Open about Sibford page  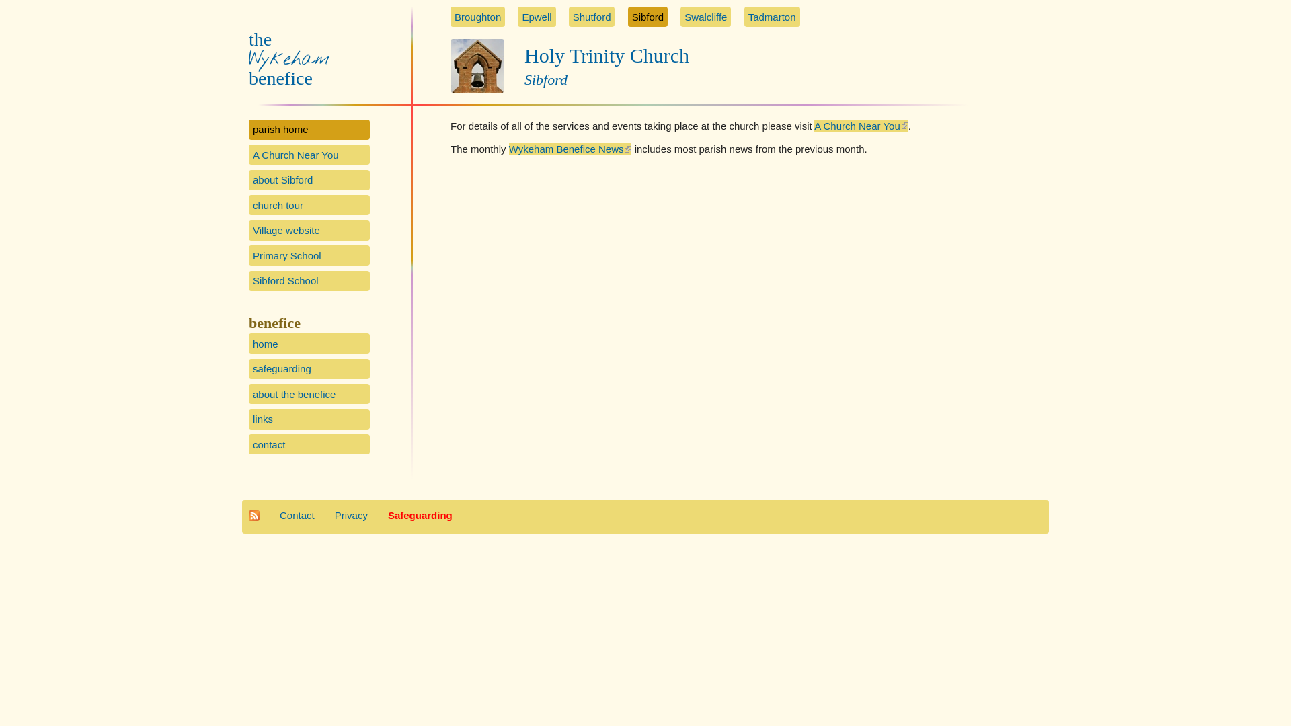[309, 180]
